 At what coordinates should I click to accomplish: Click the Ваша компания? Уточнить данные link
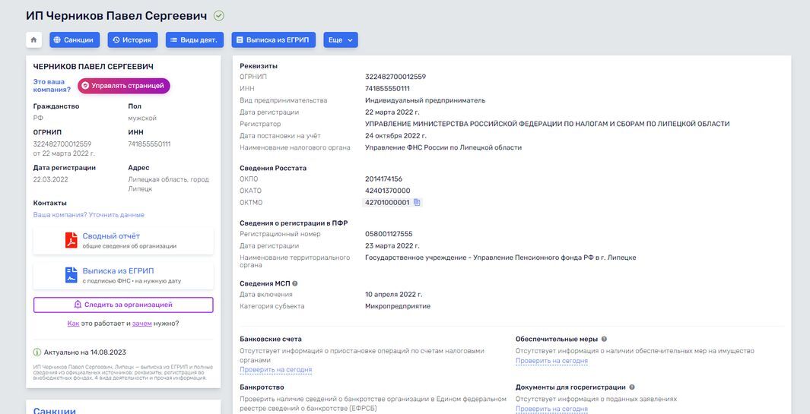88,215
